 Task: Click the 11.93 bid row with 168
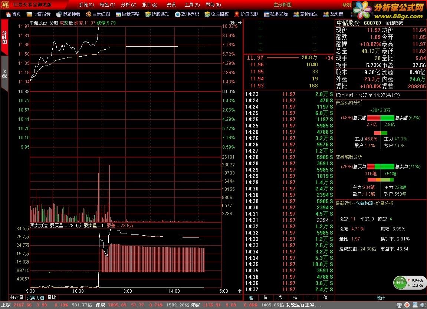tap(289, 86)
